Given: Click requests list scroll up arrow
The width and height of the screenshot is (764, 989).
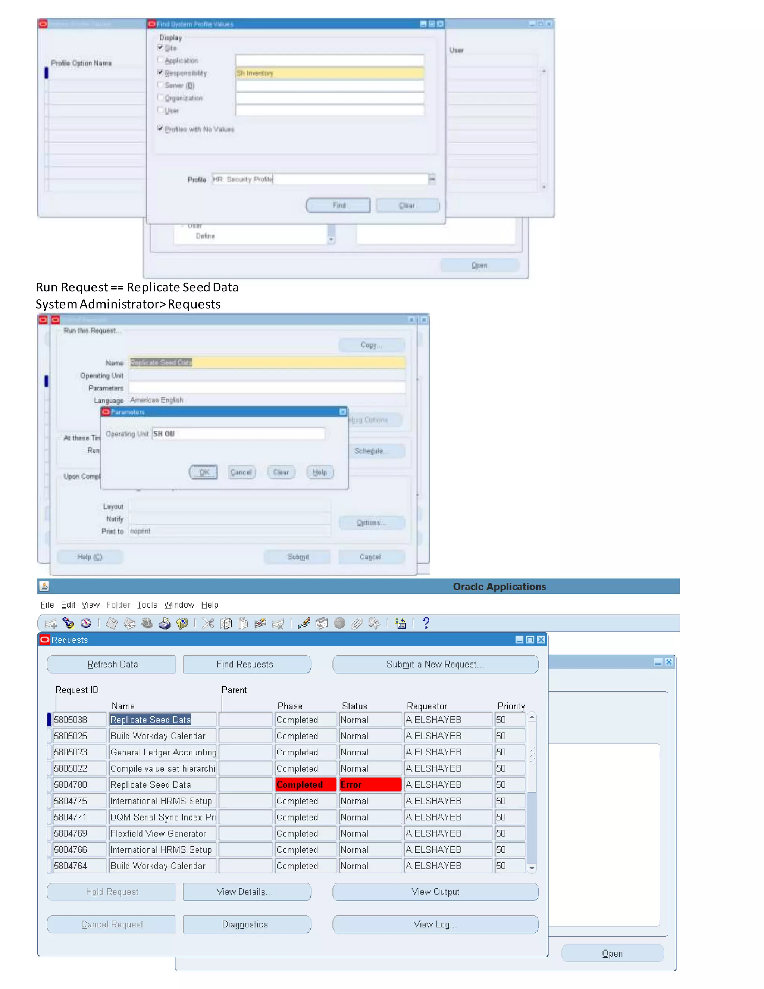Looking at the screenshot, I should point(532,718).
